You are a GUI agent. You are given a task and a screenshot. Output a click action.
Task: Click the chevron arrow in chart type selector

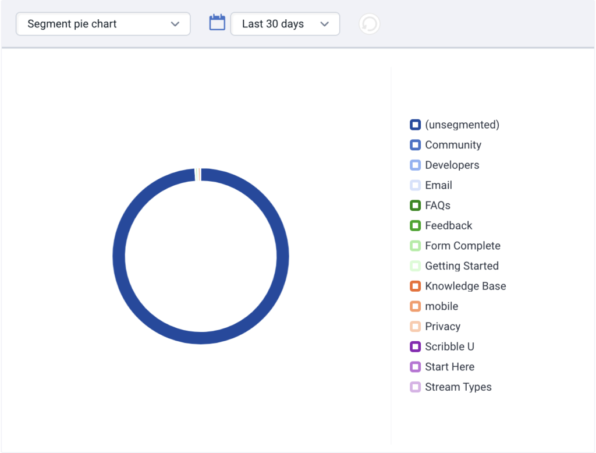[x=175, y=24]
